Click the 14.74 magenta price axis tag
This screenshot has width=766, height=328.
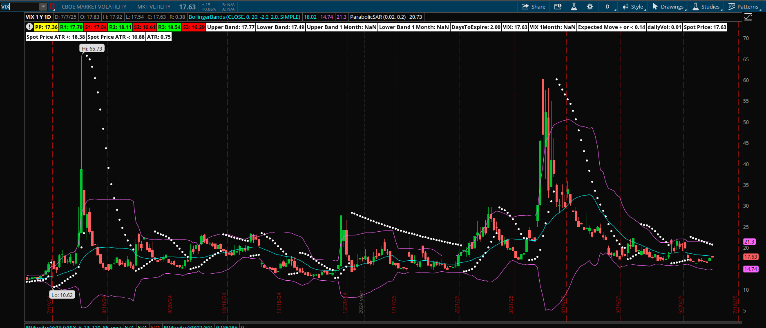[751, 269]
